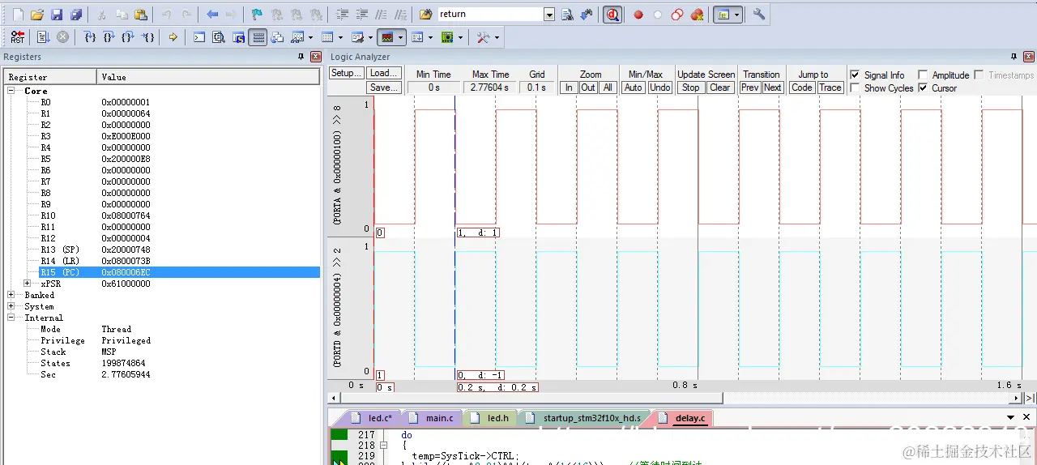Disable all breakpoints in the toolbar
The height and width of the screenshot is (465, 1037).
click(677, 15)
